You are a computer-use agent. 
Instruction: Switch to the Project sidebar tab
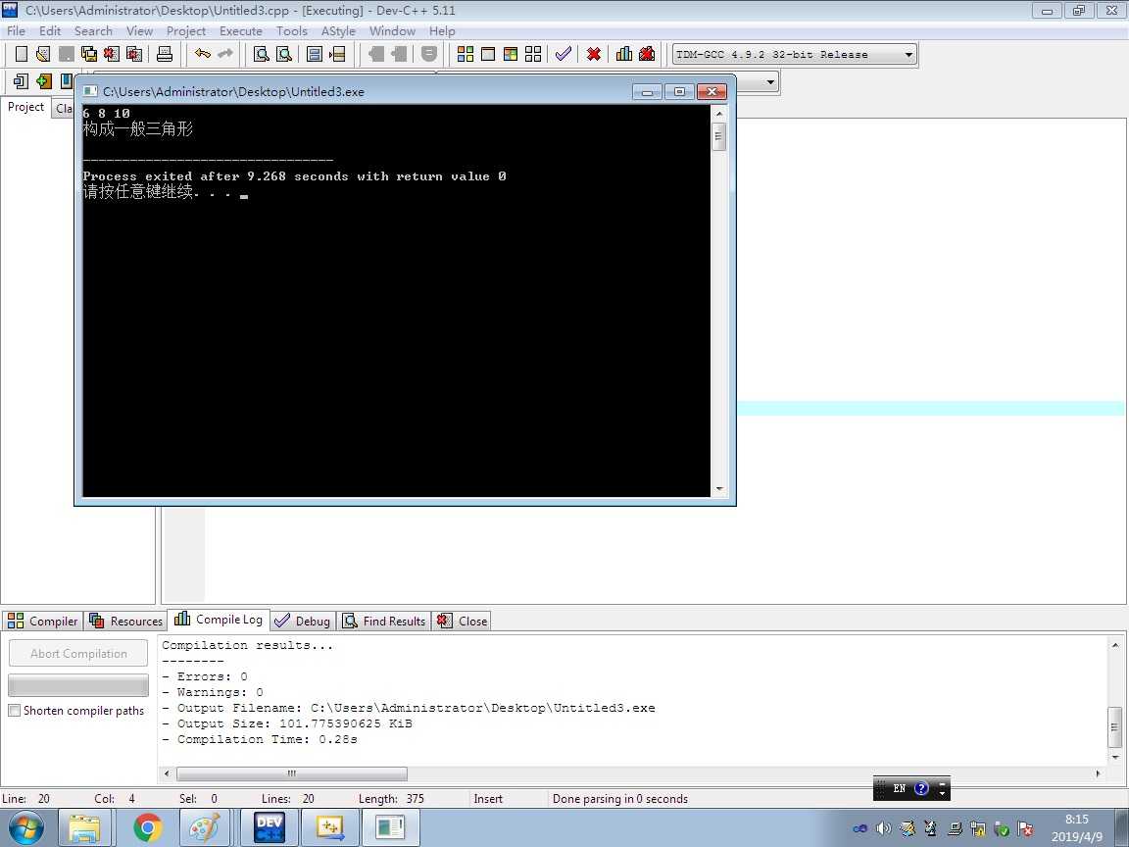25,107
